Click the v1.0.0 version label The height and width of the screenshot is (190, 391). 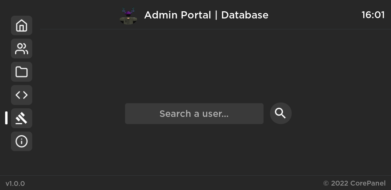tap(15, 184)
